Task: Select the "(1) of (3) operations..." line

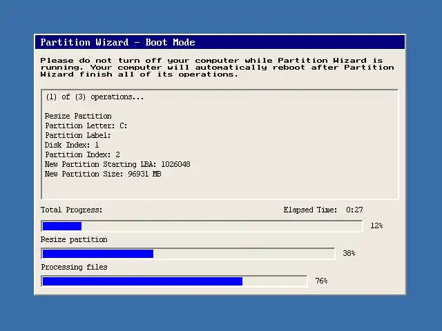Action: click(x=95, y=97)
